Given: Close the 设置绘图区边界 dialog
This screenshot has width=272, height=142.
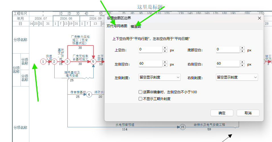Looking at the screenshot, I should point(259,18).
